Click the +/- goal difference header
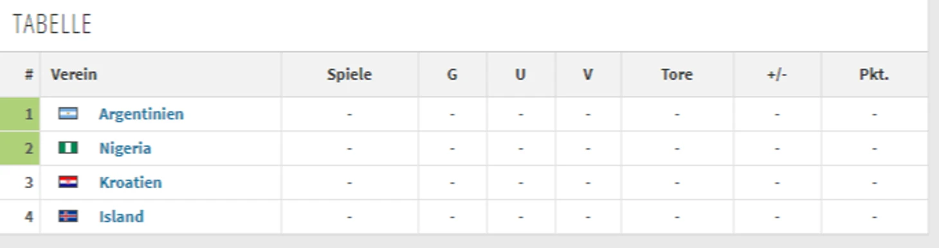Screen dimensions: 939x248 777,75
